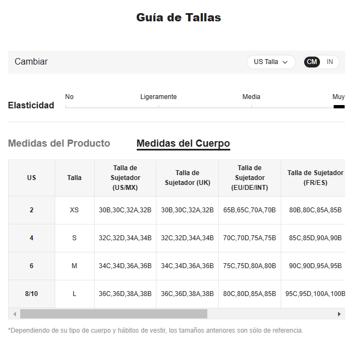The image size is (355, 342).
Task: Click the horizontal scrollbar thumb
Action: click(114, 314)
